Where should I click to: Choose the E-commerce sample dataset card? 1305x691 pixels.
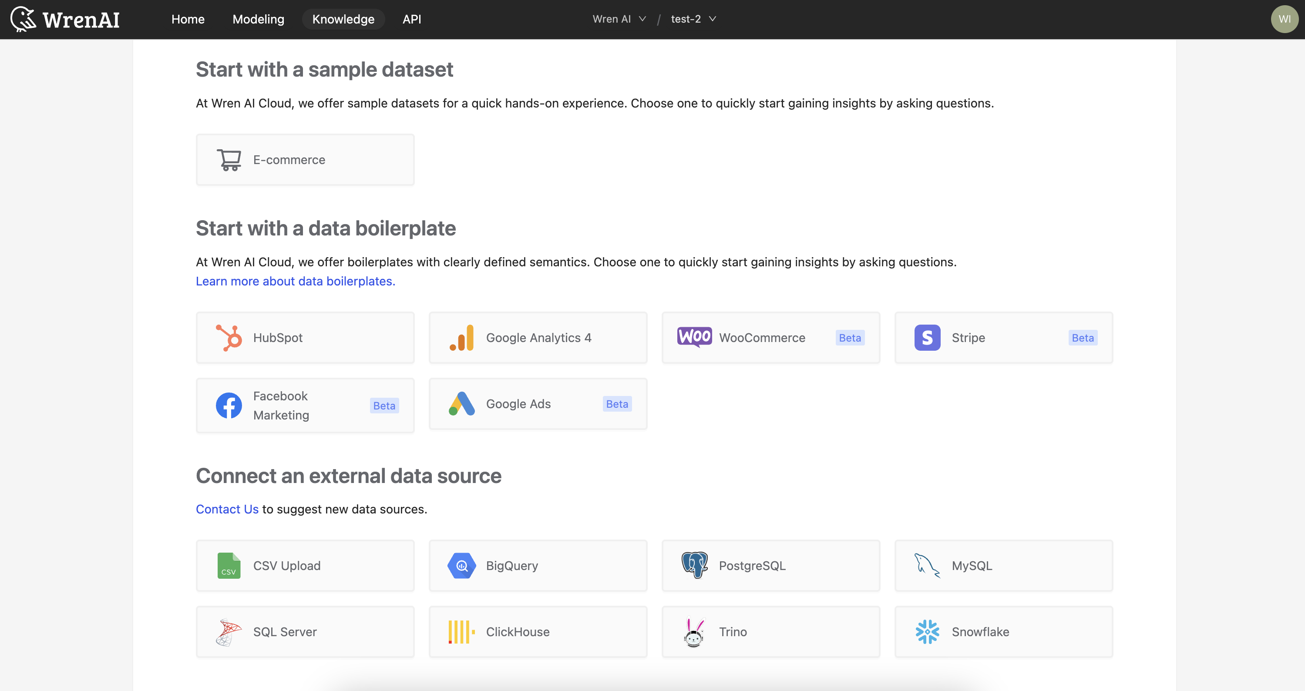point(306,160)
